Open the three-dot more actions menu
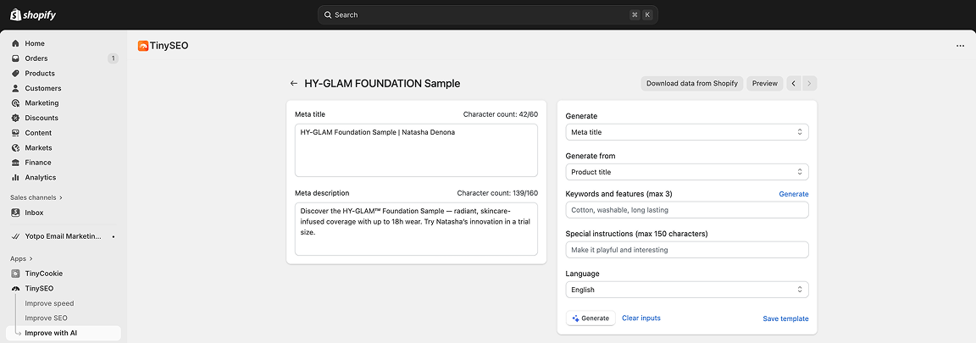 click(x=960, y=46)
